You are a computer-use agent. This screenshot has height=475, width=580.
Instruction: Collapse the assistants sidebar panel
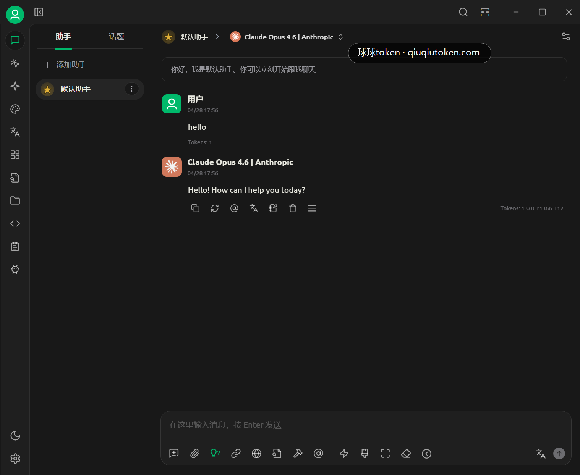point(39,12)
